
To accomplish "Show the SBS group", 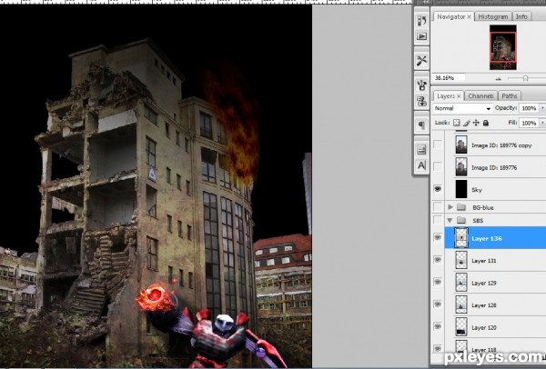I will tap(438, 220).
